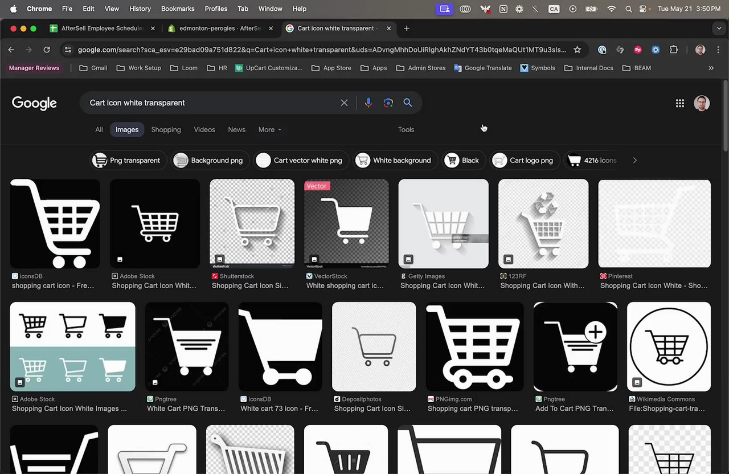Show more filter chips arrow
This screenshot has width=729, height=474.
tap(635, 161)
